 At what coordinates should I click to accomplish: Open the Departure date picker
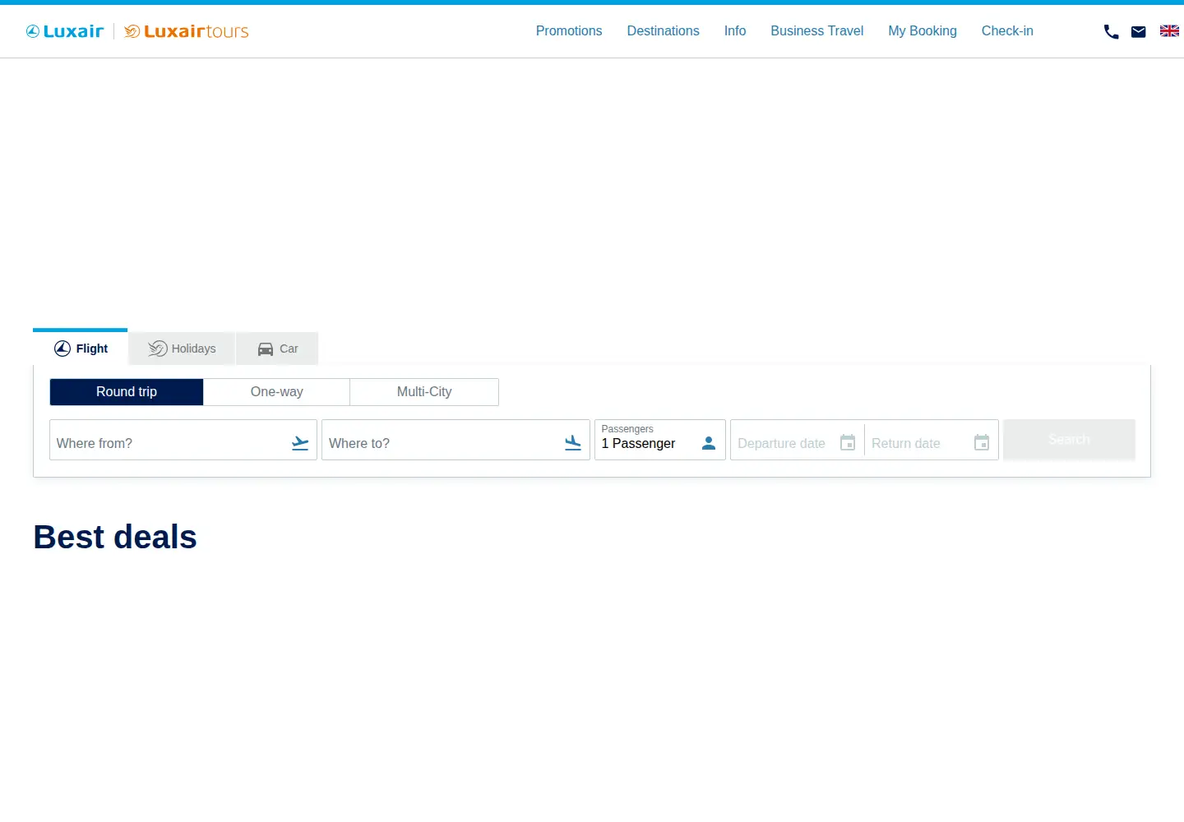[798, 440]
